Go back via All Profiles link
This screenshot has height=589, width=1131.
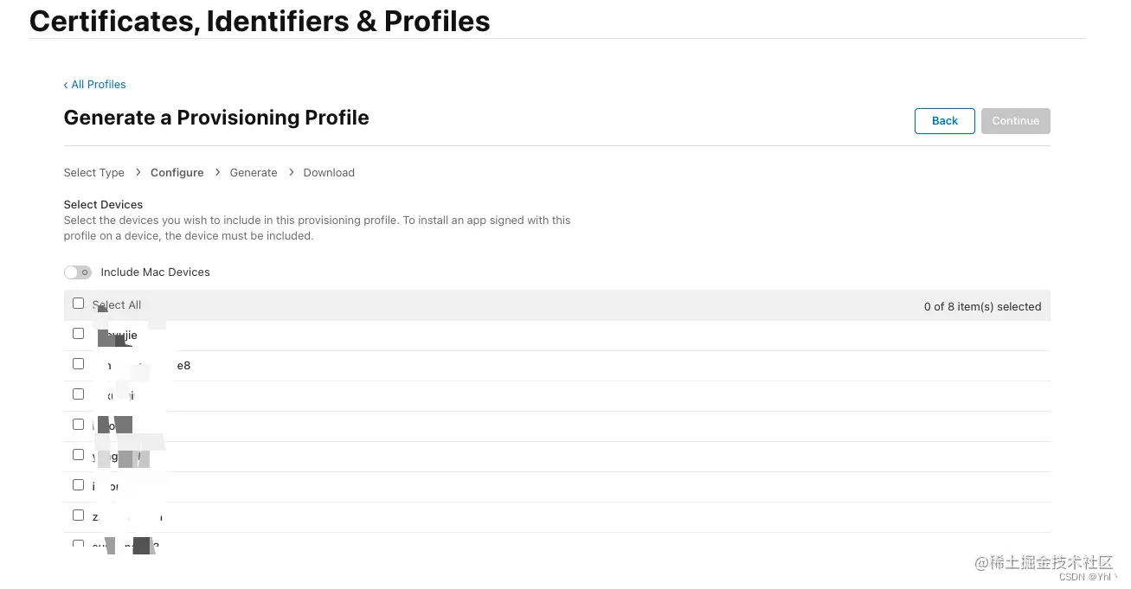95,85
